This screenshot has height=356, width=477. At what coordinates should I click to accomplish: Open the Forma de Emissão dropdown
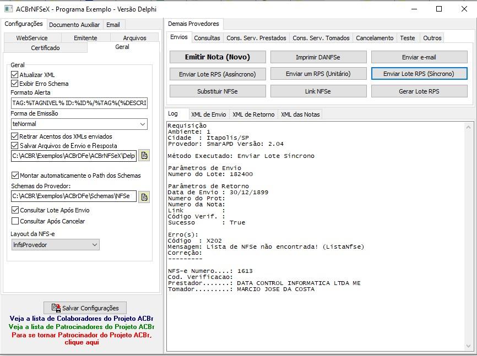click(79, 124)
